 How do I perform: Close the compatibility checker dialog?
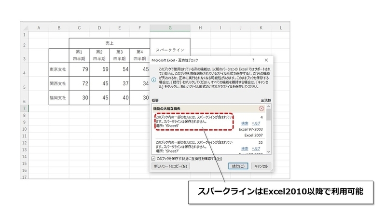tap(266, 60)
